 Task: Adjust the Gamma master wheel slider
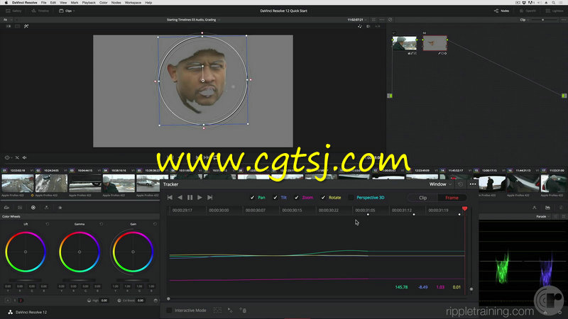tap(80, 280)
